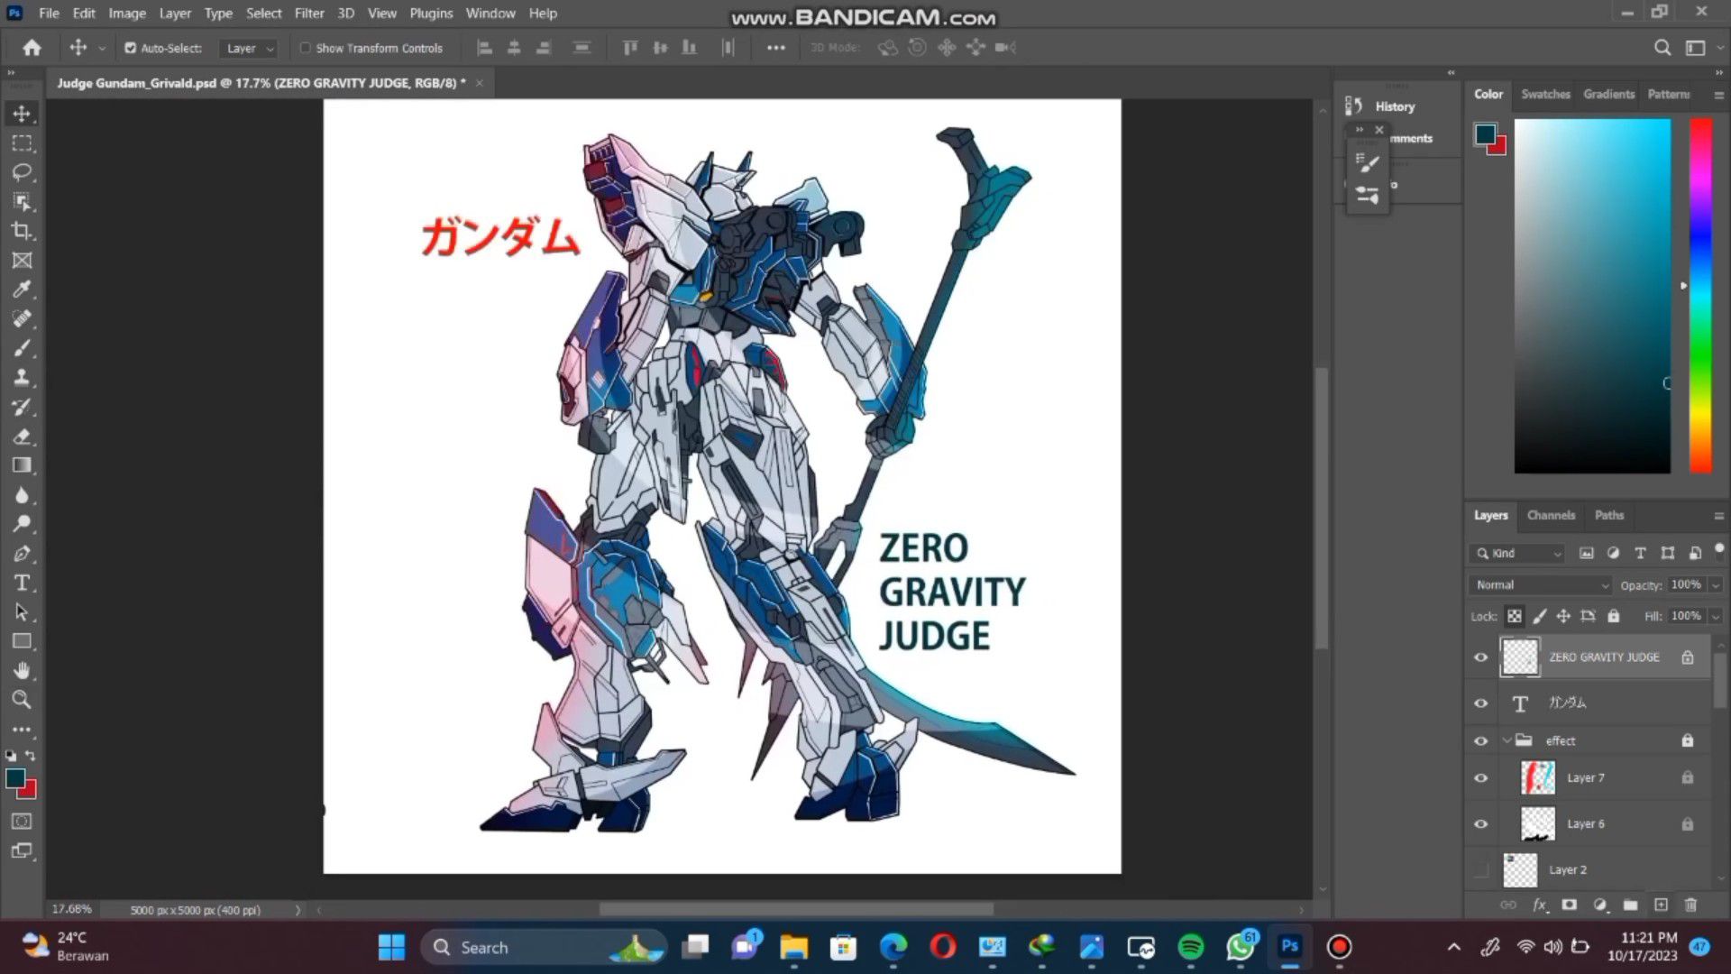Select the Lasso tool
1731x974 pixels.
(x=22, y=172)
